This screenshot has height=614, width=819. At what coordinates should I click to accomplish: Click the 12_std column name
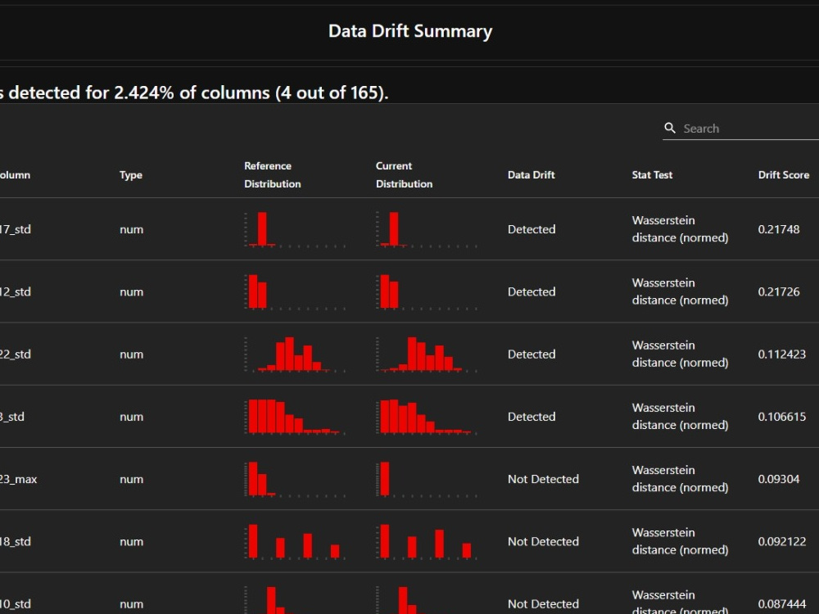pos(15,291)
